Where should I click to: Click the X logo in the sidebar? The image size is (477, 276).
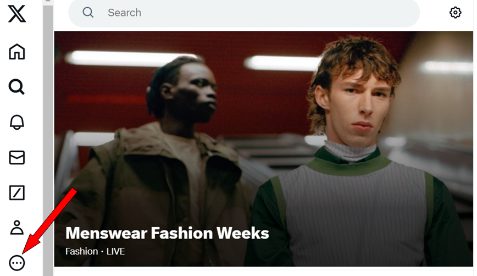(x=17, y=14)
